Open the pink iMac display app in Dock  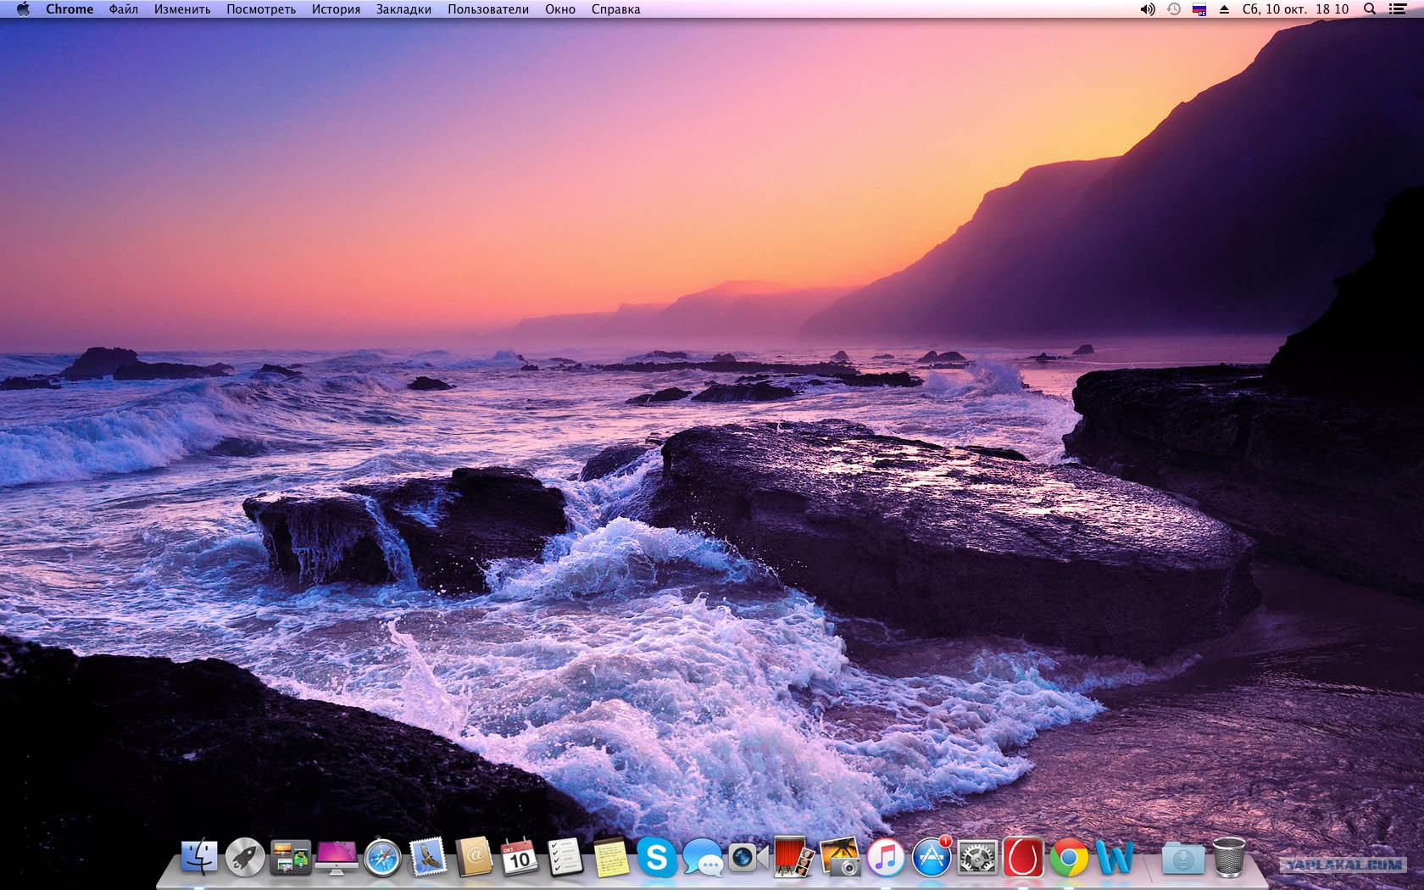pos(337,858)
